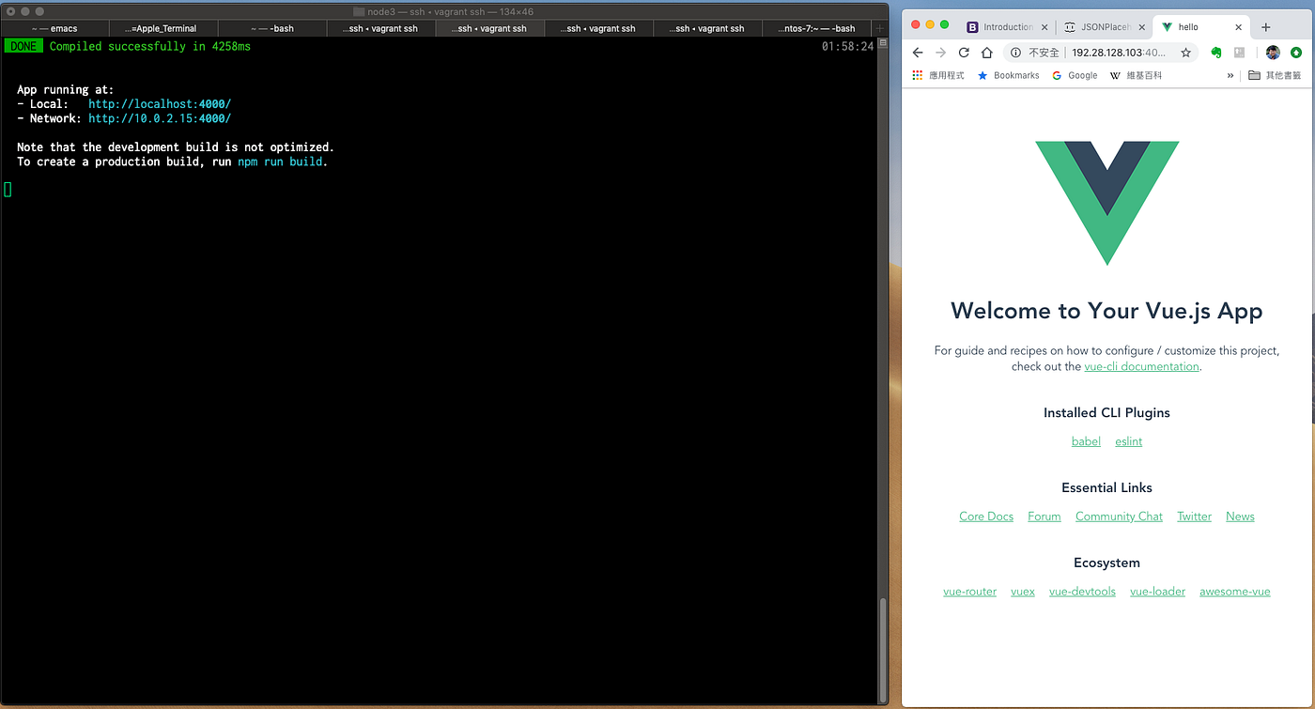Viewport: 1315px width, 709px height.
Task: Click the Community Chat link
Action: [x=1119, y=516]
